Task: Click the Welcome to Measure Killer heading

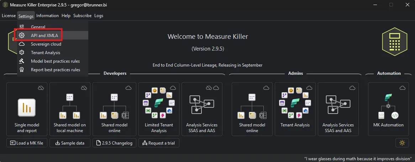Action: coord(208,37)
